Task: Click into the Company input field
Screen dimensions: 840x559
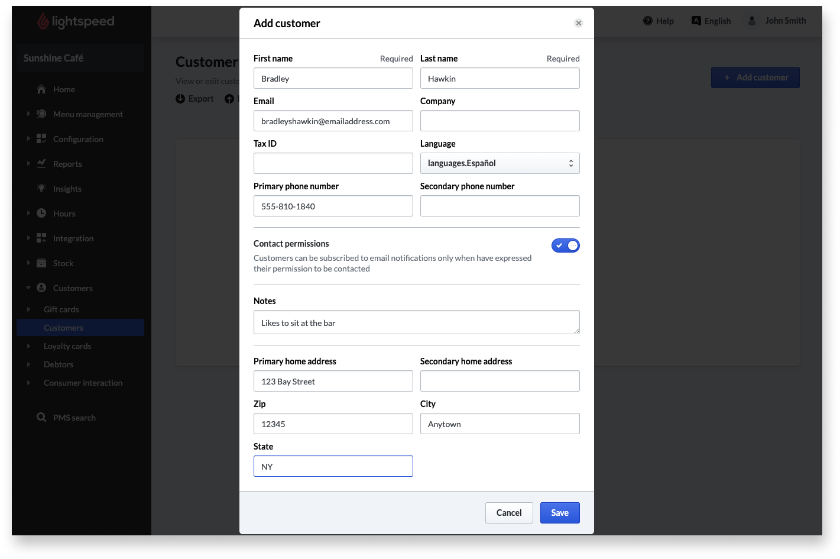Action: [x=500, y=121]
